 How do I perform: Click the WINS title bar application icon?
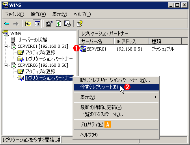point(6,5)
